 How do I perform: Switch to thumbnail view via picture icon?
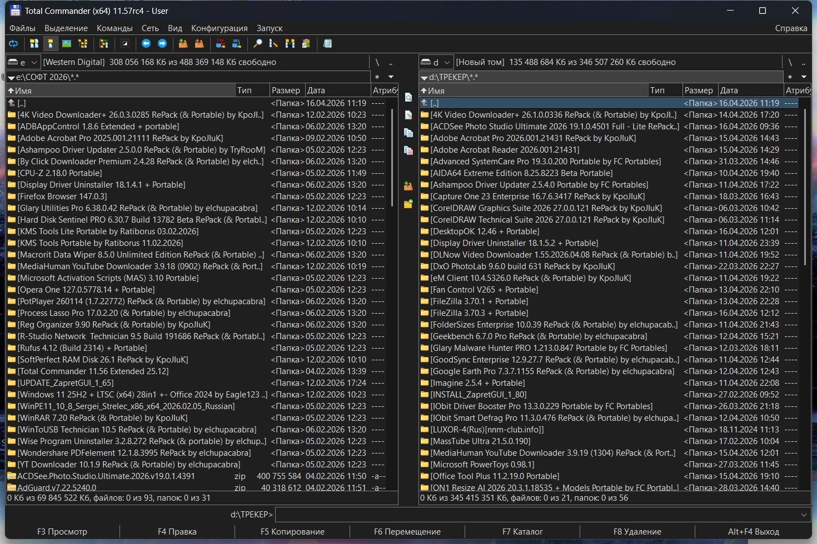pyautogui.click(x=67, y=43)
